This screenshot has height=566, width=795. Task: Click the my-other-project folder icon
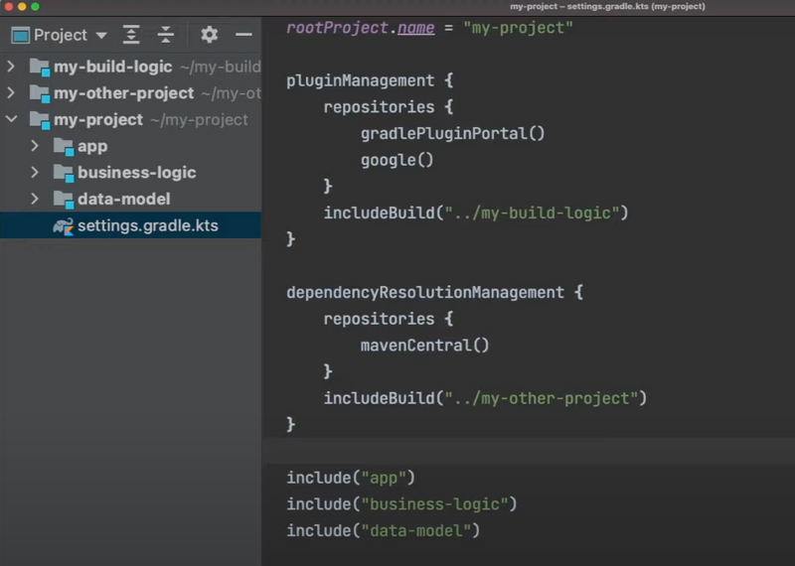(40, 93)
